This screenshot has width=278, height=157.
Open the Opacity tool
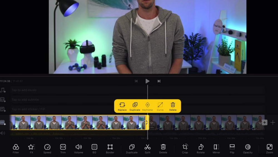pyautogui.click(x=248, y=149)
